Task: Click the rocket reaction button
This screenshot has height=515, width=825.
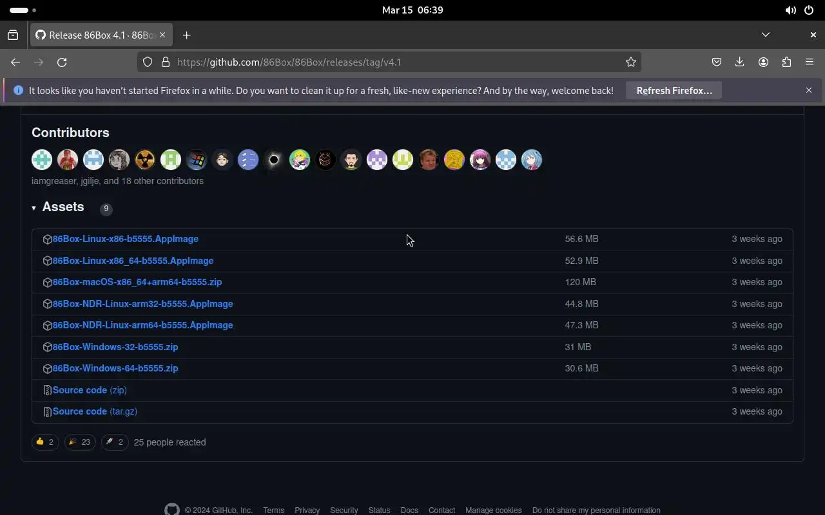Action: pyautogui.click(x=115, y=442)
